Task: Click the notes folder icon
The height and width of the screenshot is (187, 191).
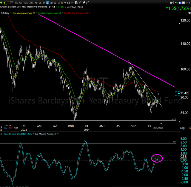Action: pyautogui.click(x=84, y=2)
